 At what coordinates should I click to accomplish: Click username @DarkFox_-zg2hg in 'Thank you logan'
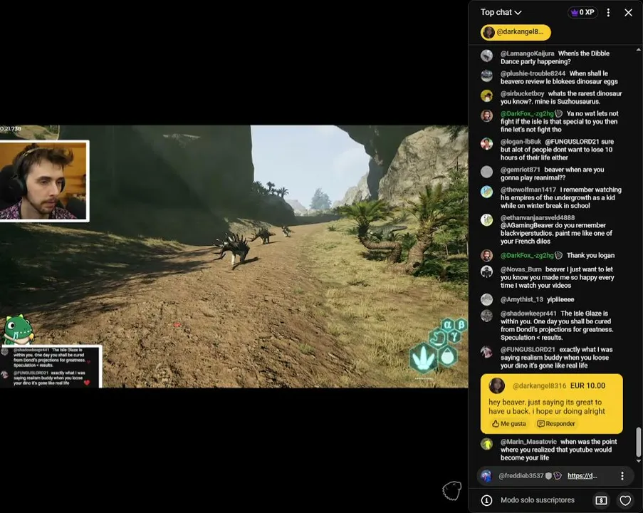pyautogui.click(x=527, y=255)
